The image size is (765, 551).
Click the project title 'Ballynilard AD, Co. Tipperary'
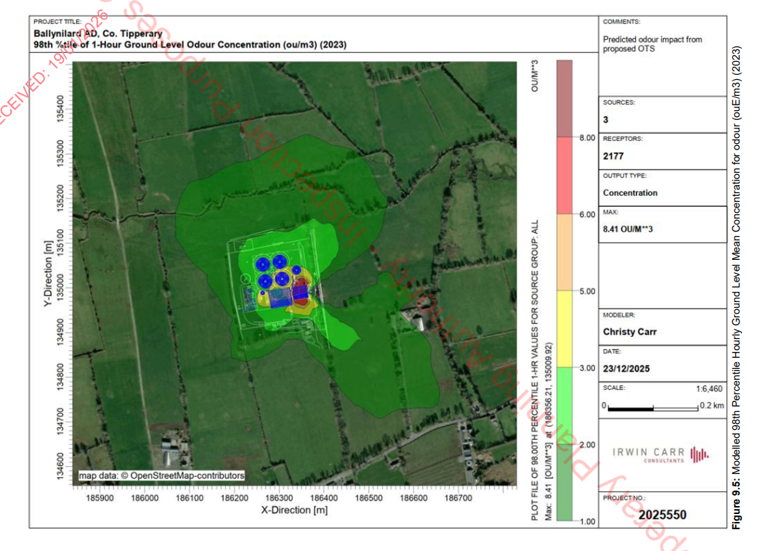click(97, 33)
